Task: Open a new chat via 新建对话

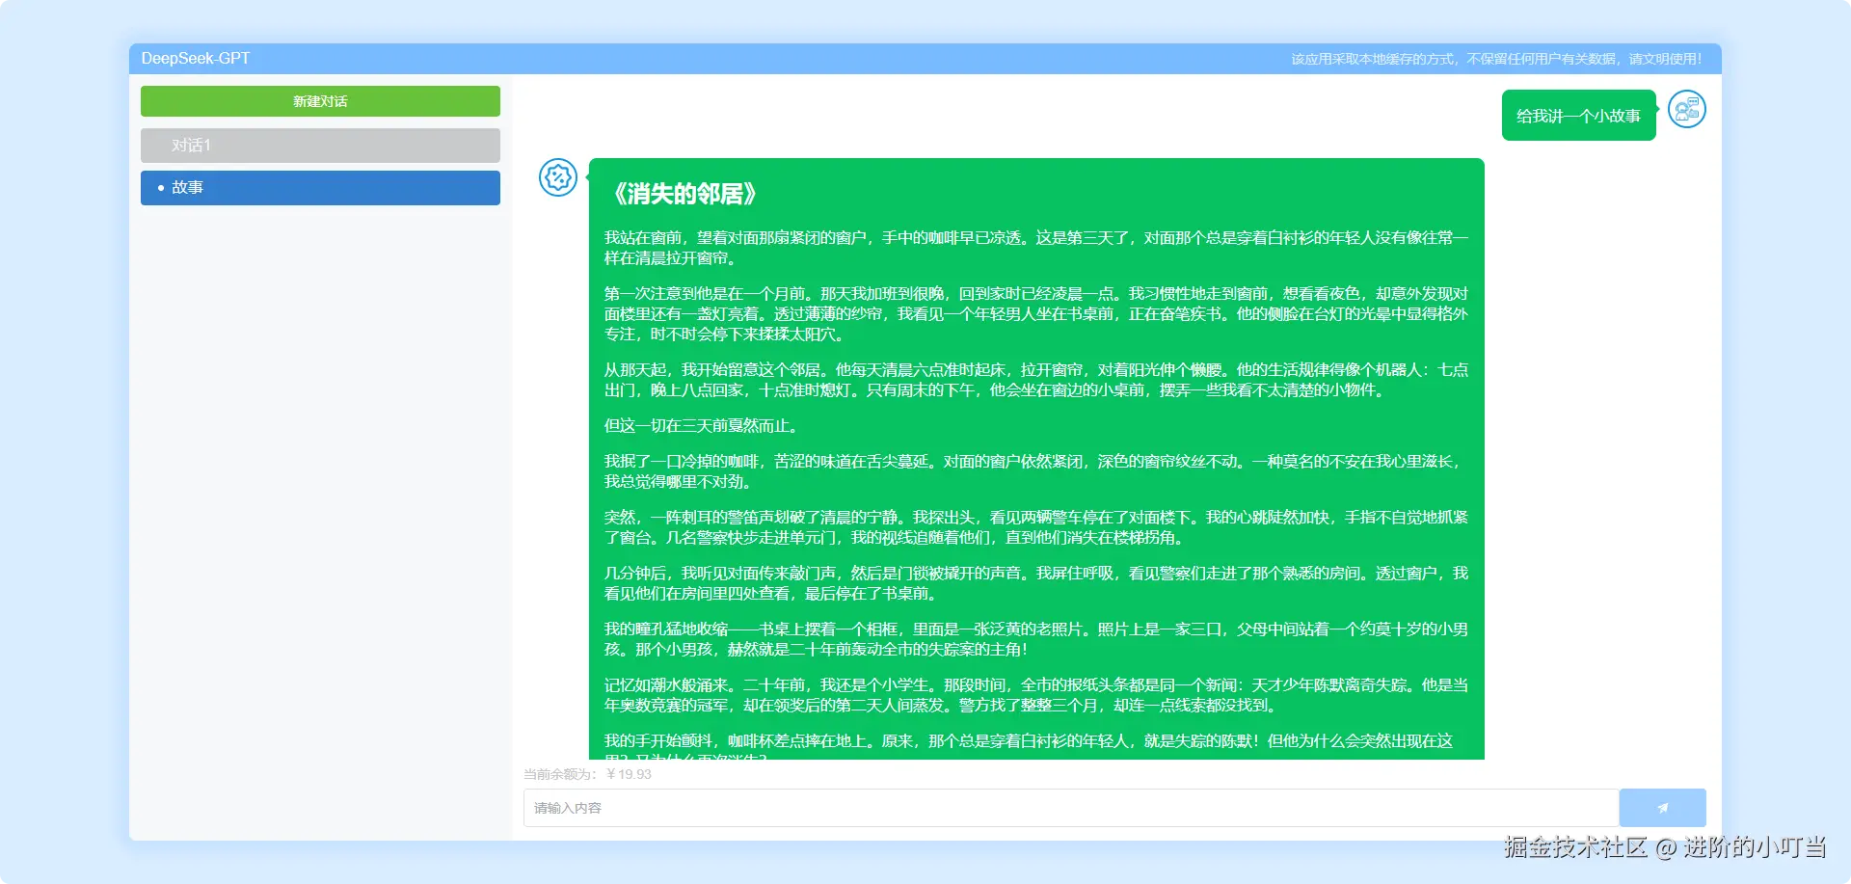Action: click(x=320, y=100)
